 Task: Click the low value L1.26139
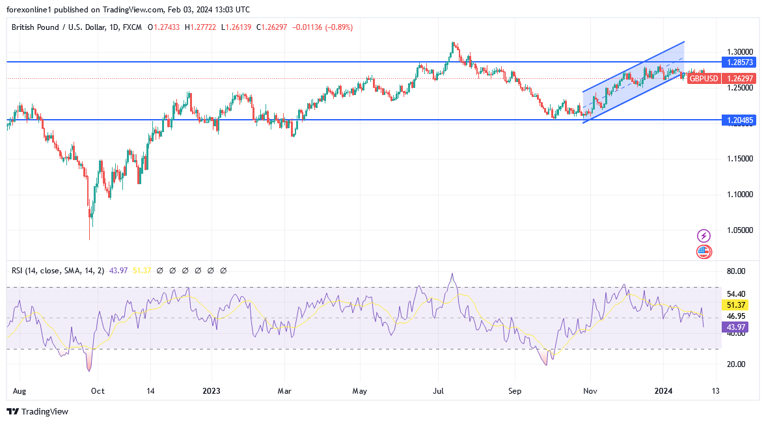coord(236,27)
